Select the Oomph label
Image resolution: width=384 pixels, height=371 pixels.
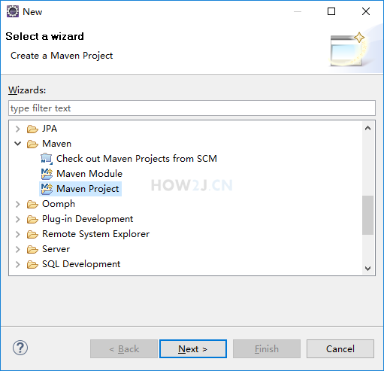(59, 204)
